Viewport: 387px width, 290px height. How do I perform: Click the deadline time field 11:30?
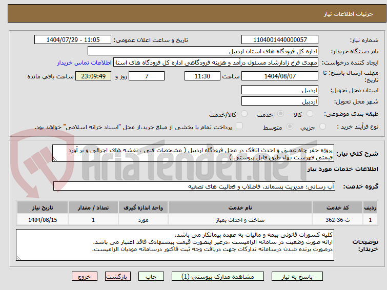[x=202, y=76]
